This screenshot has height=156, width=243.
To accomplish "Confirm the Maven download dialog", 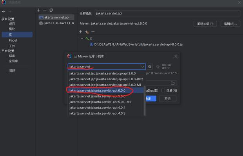I will coord(151,99).
